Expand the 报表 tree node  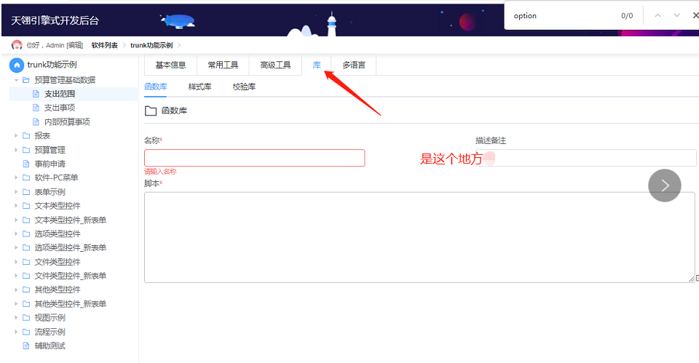[x=17, y=136]
